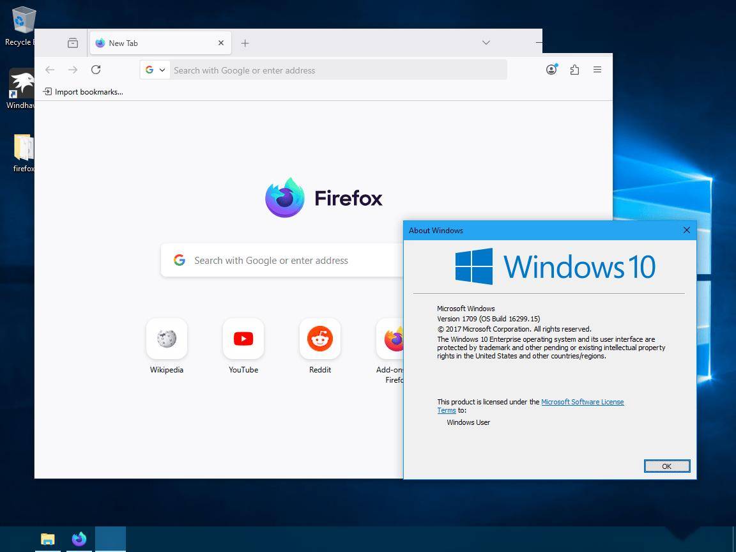Switch to Firefox Nightly in taskbar

point(79,539)
